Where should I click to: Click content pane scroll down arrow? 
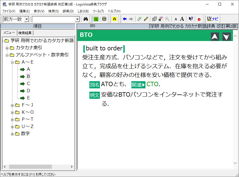point(235,163)
